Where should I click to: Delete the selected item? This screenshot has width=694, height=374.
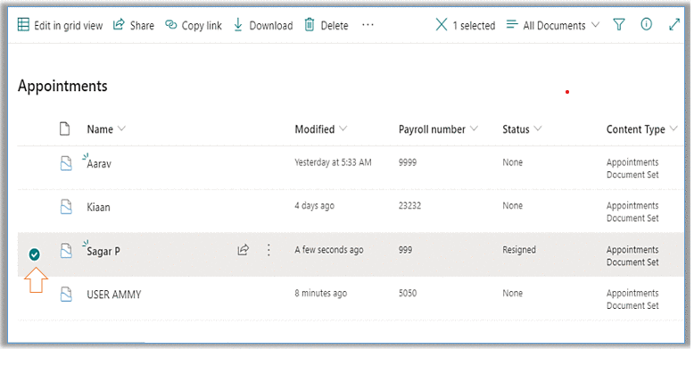pos(326,25)
